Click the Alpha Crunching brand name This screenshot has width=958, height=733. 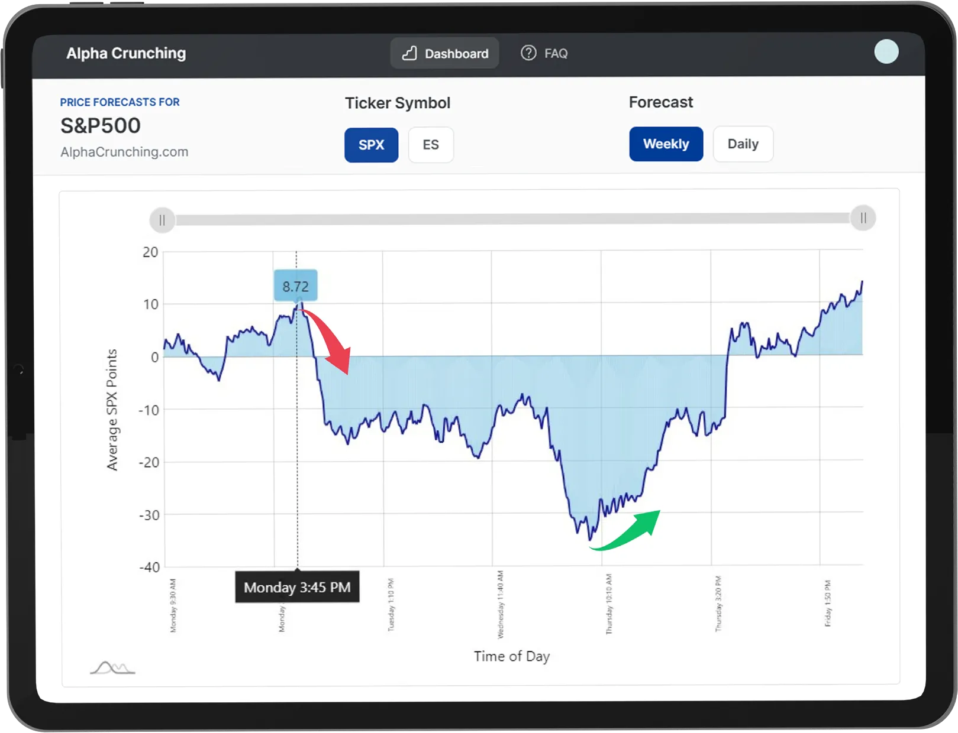tap(125, 53)
